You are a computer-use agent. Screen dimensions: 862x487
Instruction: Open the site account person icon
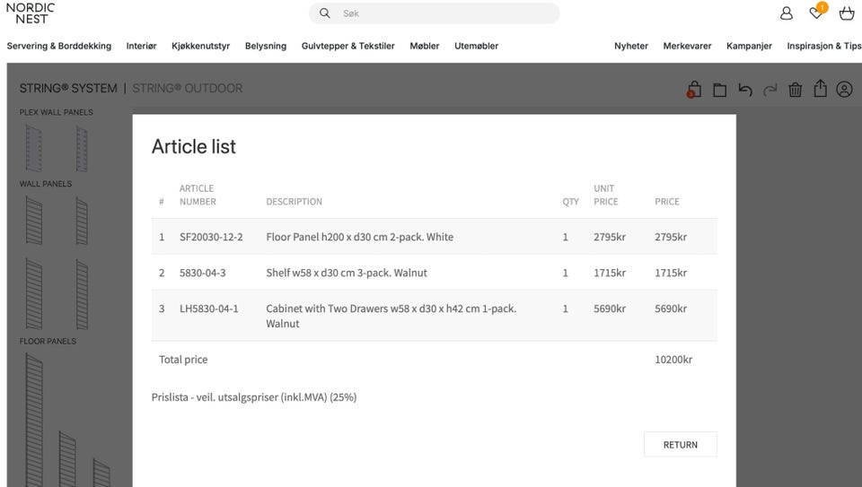(x=787, y=13)
